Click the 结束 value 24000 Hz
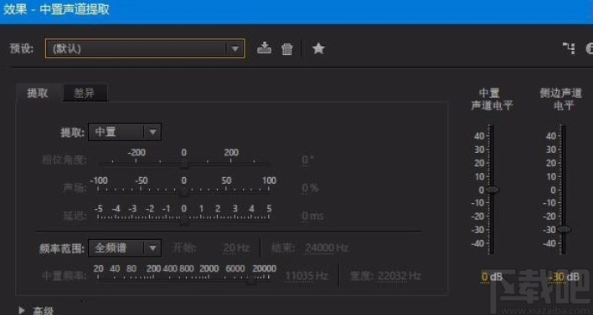Viewport: 593px width, 315px height. [327, 248]
